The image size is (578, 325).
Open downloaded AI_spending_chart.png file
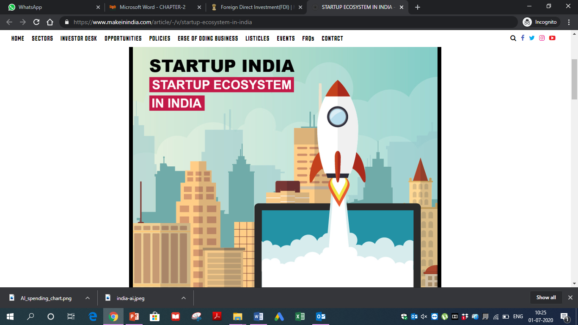[46, 298]
